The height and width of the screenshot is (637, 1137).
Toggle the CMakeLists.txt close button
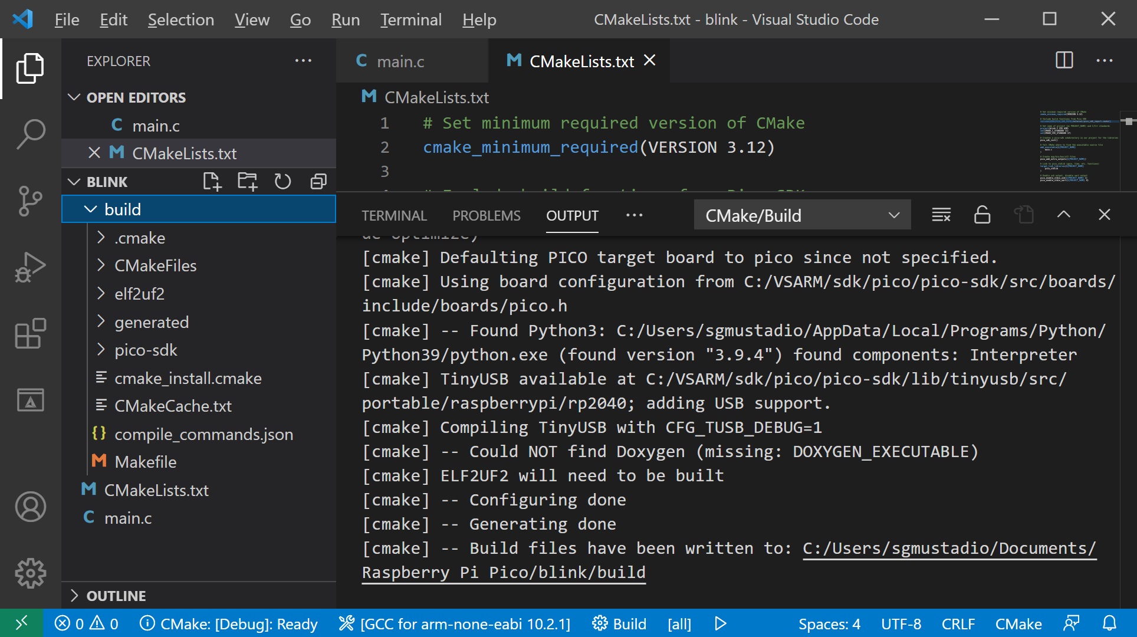click(650, 60)
